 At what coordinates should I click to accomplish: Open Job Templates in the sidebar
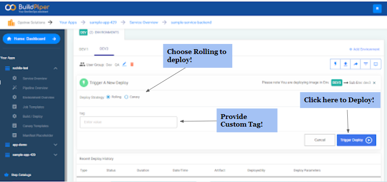34,107
